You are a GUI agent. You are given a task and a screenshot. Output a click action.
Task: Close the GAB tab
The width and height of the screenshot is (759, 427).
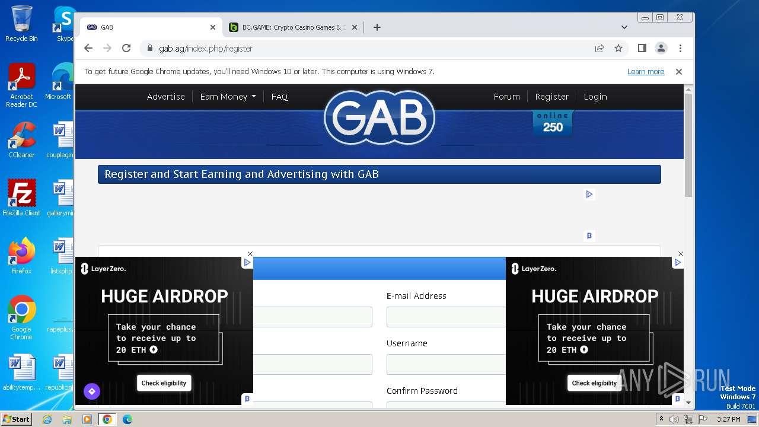click(213, 27)
